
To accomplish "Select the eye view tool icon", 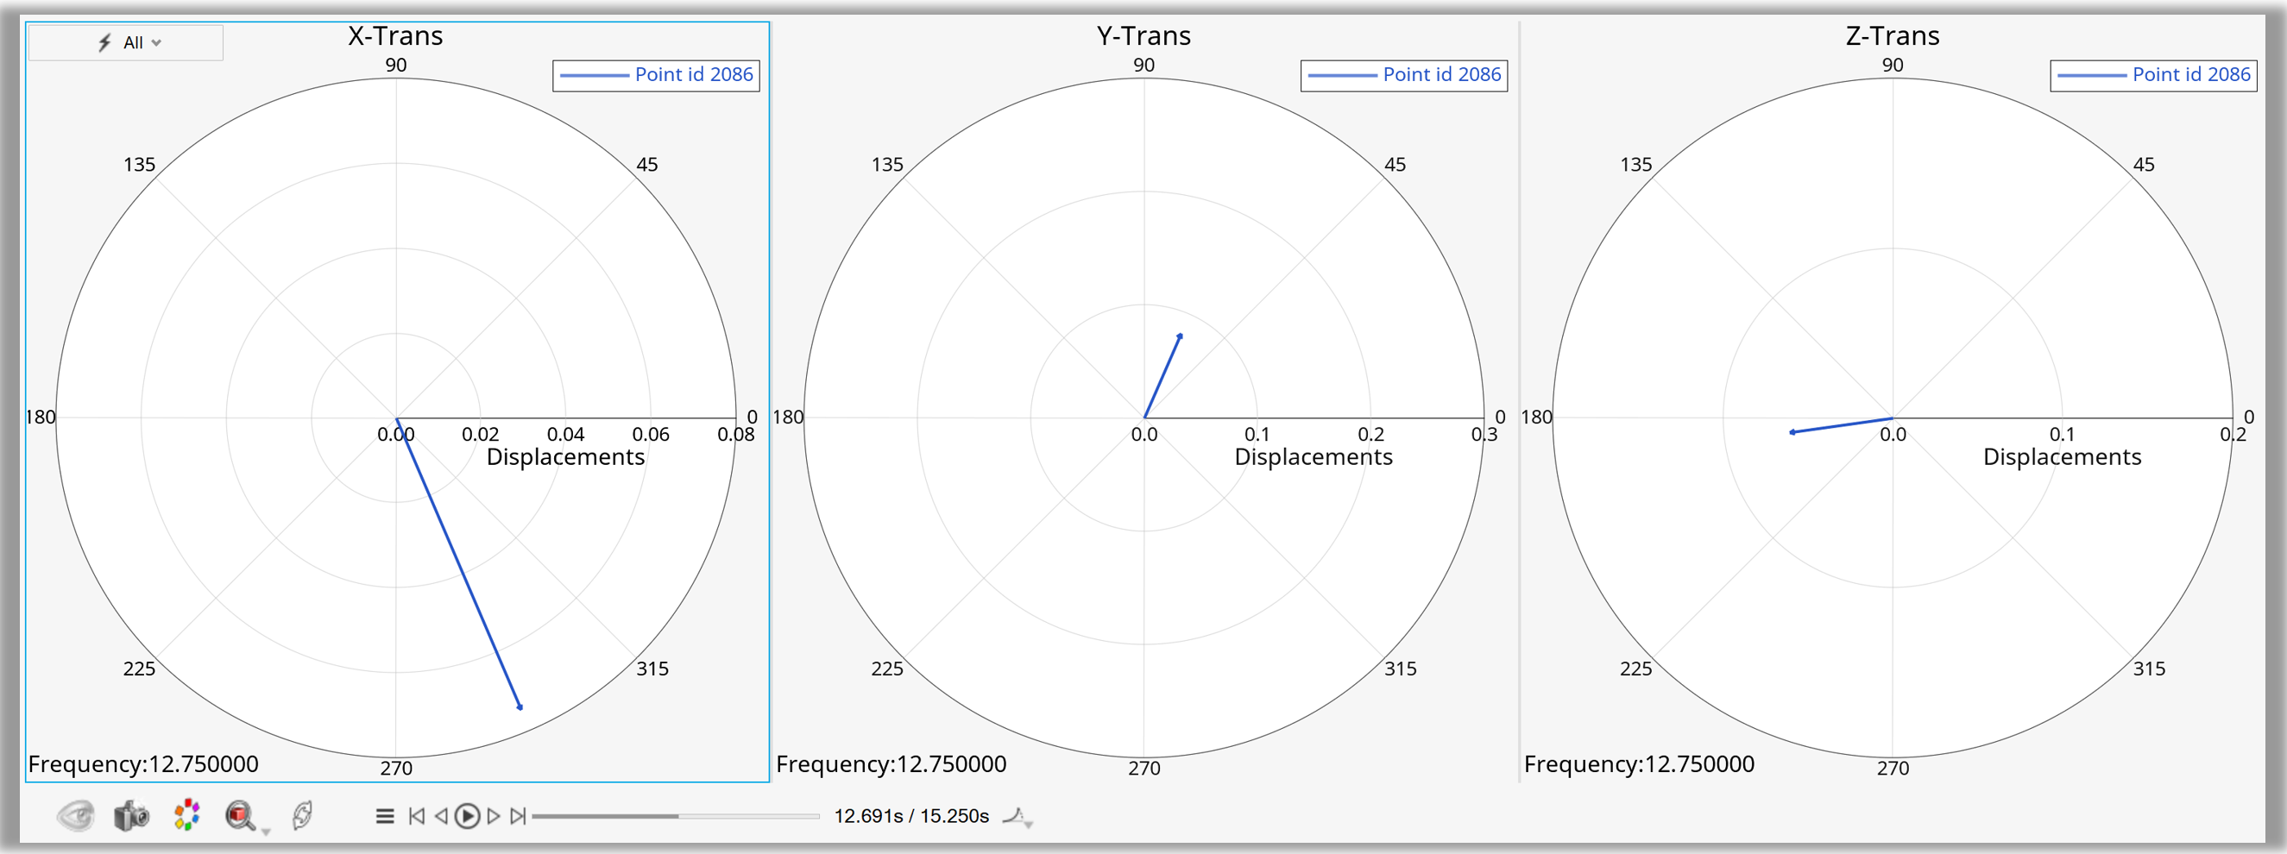I will click(x=75, y=815).
